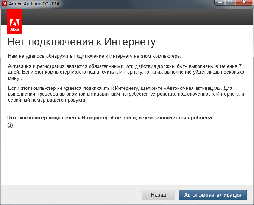The height and width of the screenshot is (205, 254).
Task: Click the window title "Adobe Audition CC 2014"
Action: tap(34, 3)
